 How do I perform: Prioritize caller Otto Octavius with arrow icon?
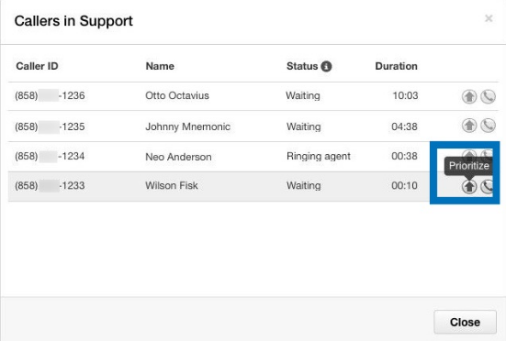[x=469, y=96]
